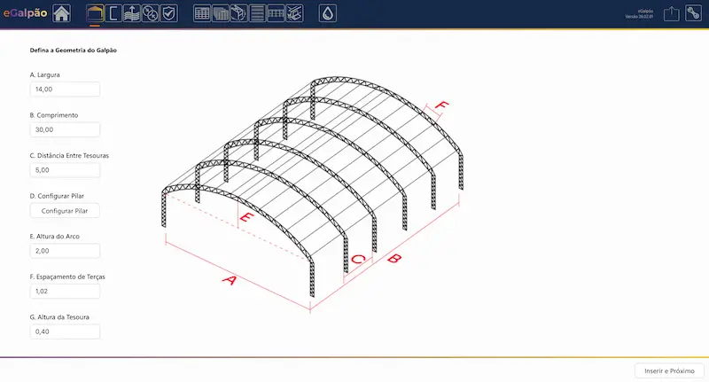Screen dimensions: 709x382
Task: Click the shield with checkmark icon
Action: click(169, 13)
